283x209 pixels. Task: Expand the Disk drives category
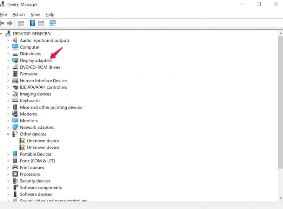[x=8, y=54]
